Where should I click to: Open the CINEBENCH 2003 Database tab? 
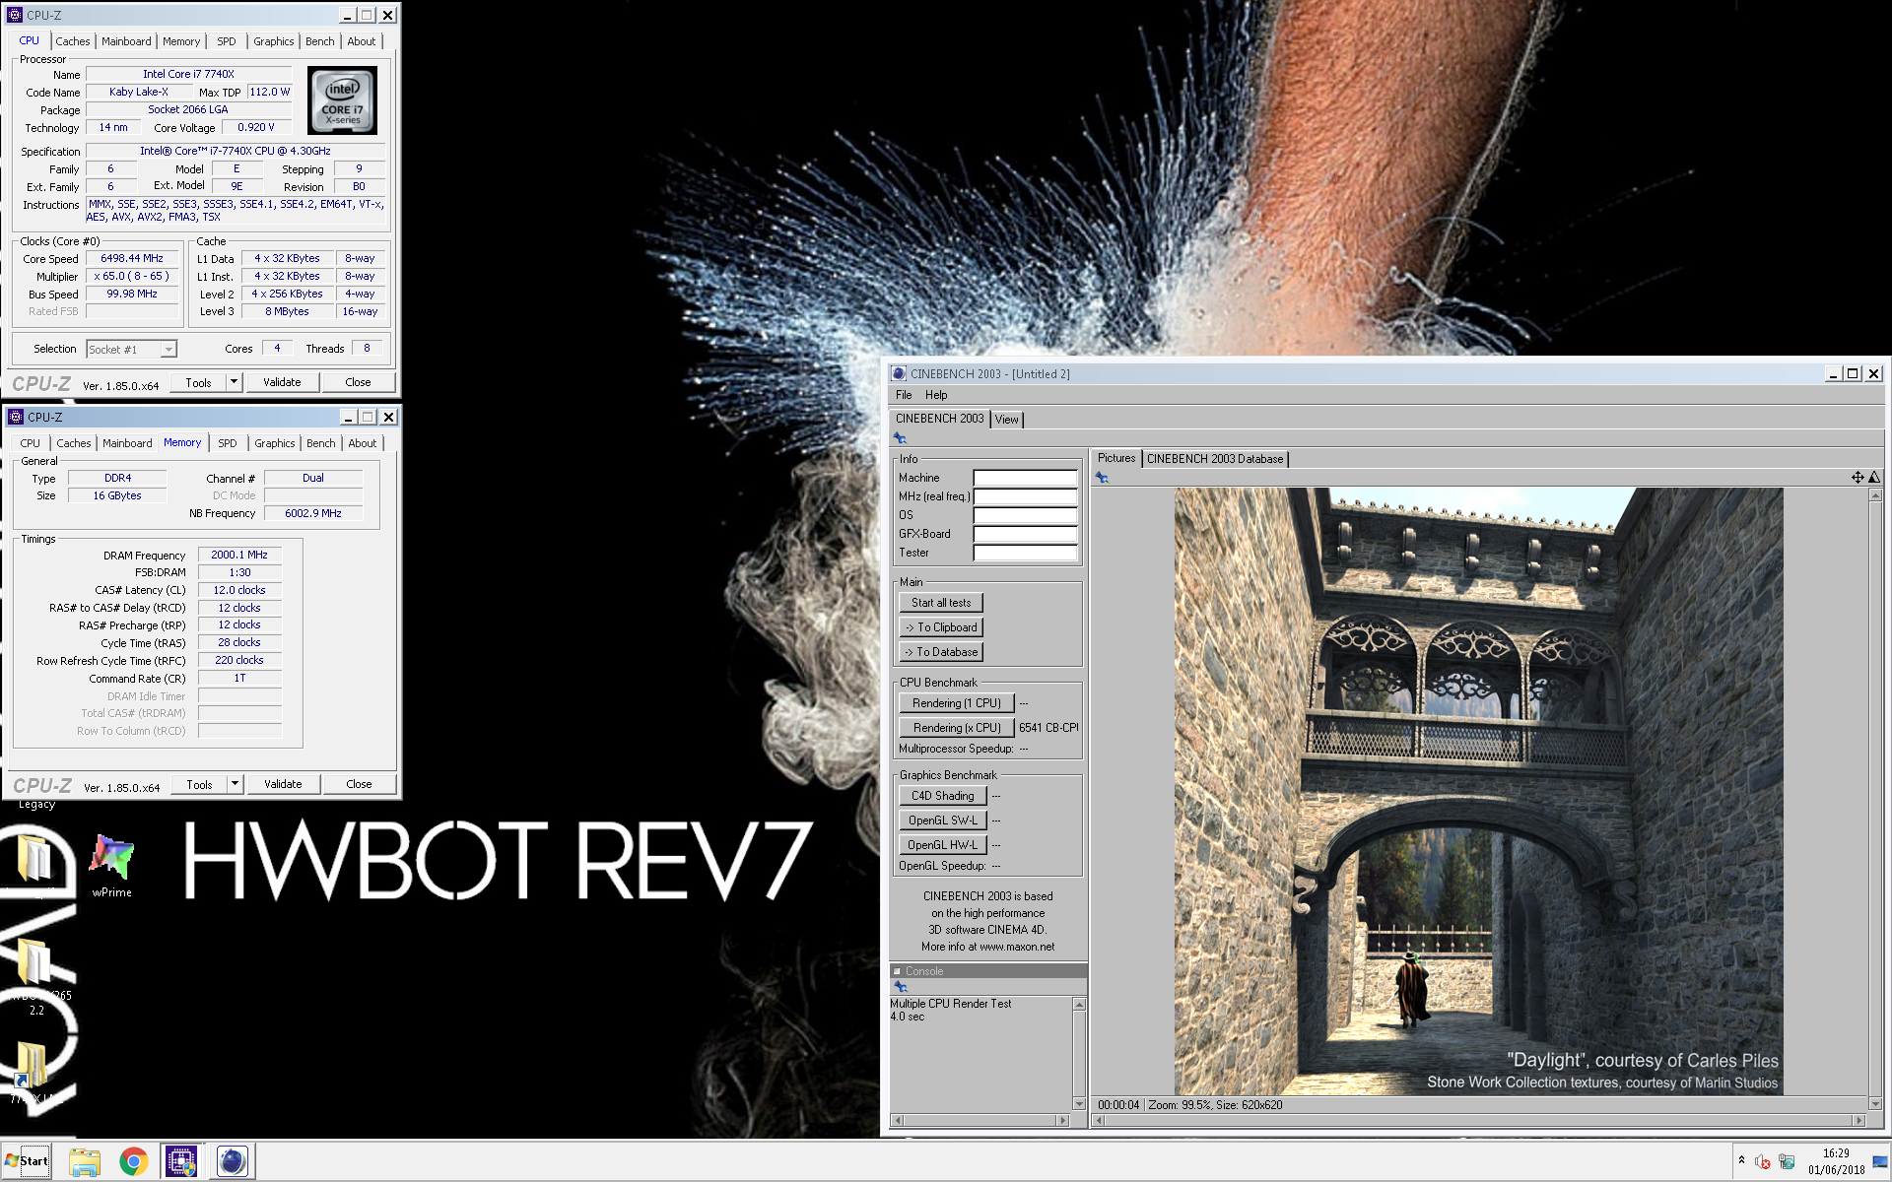click(x=1215, y=459)
